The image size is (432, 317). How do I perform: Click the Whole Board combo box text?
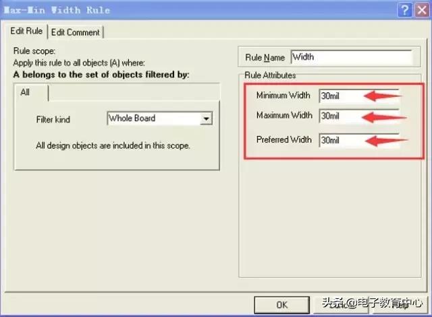click(x=155, y=118)
